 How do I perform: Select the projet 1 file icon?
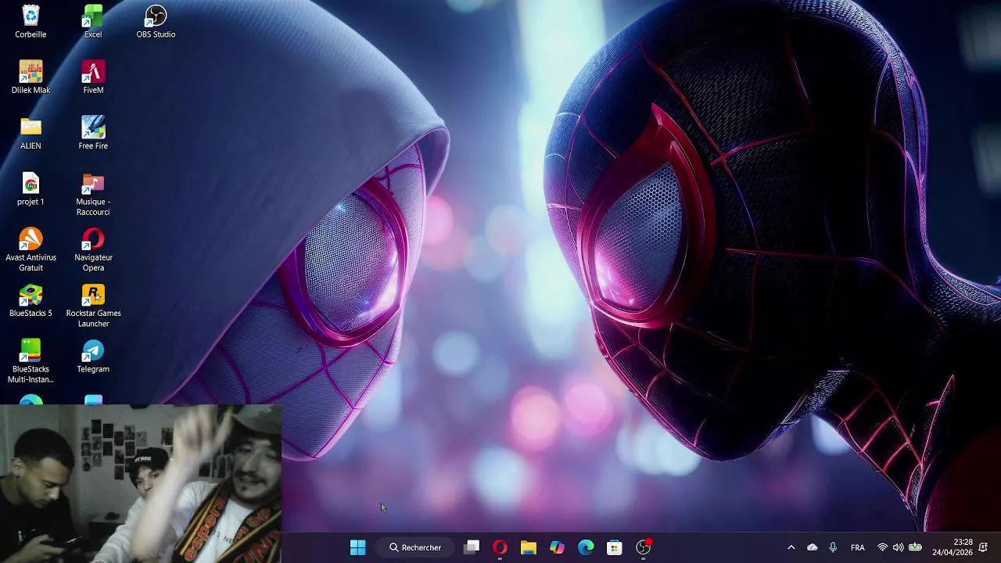tap(30, 188)
